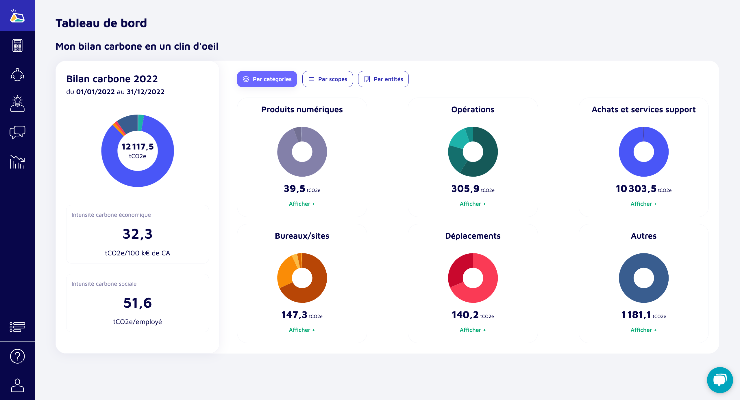Click Afficher + under Bureaux/sites

pyautogui.click(x=302, y=330)
